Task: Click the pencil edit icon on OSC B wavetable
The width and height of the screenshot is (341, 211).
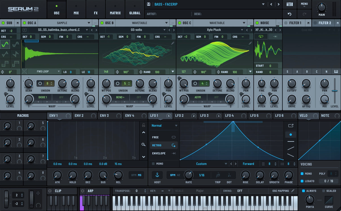Action: 172,43
